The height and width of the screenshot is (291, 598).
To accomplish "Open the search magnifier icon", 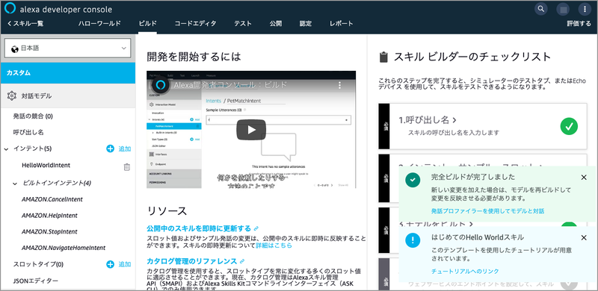I will (x=540, y=9).
